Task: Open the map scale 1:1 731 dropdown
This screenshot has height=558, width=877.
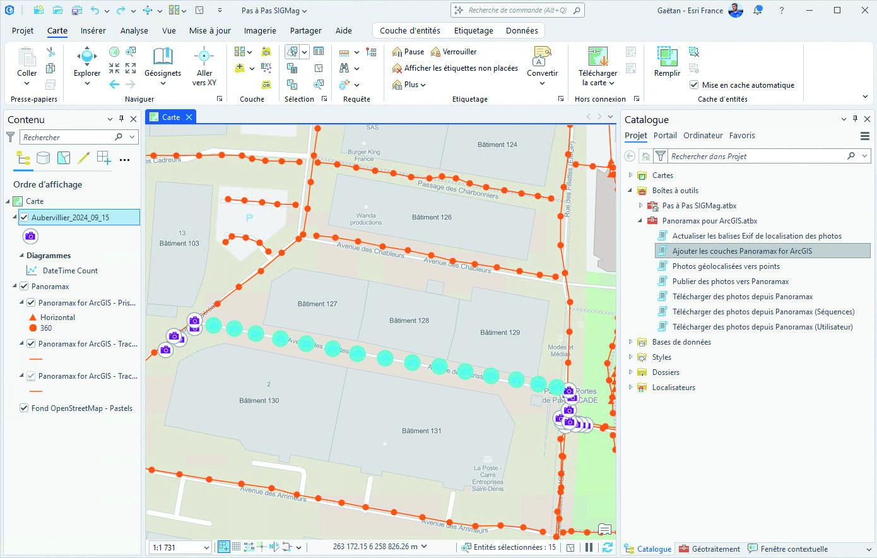Action: [206, 547]
